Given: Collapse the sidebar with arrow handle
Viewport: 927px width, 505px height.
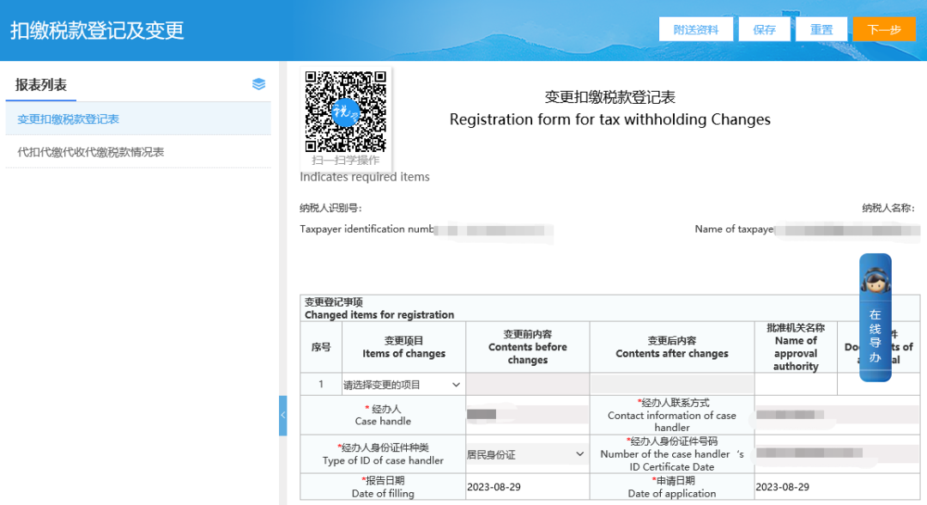Looking at the screenshot, I should (282, 415).
